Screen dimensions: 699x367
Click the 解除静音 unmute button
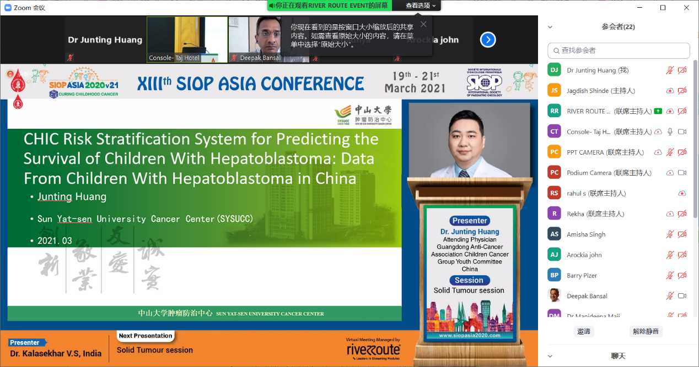[x=646, y=331]
